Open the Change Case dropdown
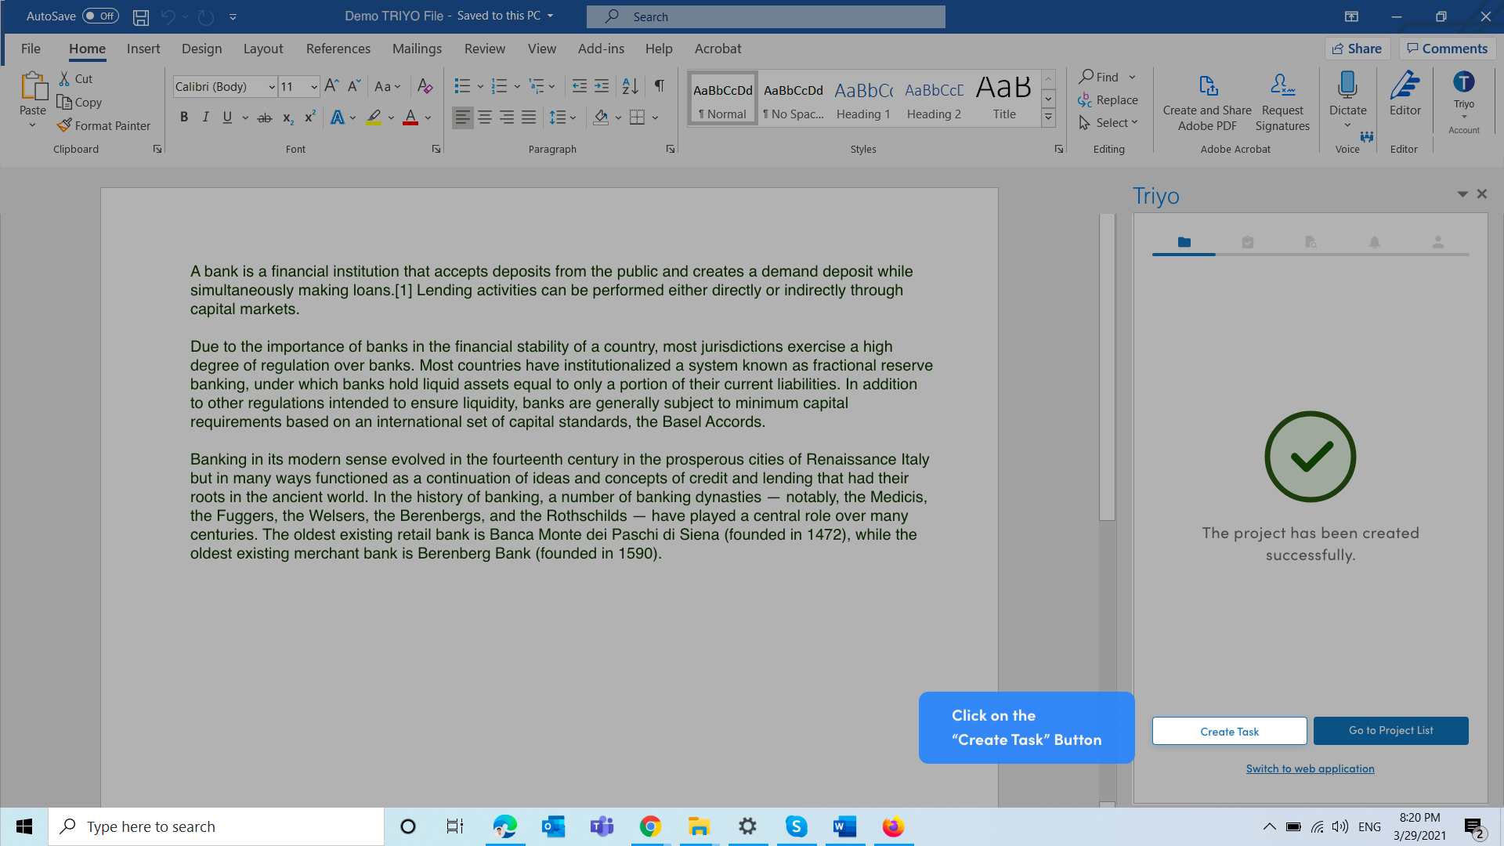This screenshot has width=1504, height=846. [x=388, y=86]
